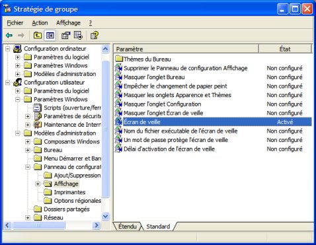Click icon beside Masquer l'onglet Configuration
This screenshot has width=316, height=245.
[119, 104]
